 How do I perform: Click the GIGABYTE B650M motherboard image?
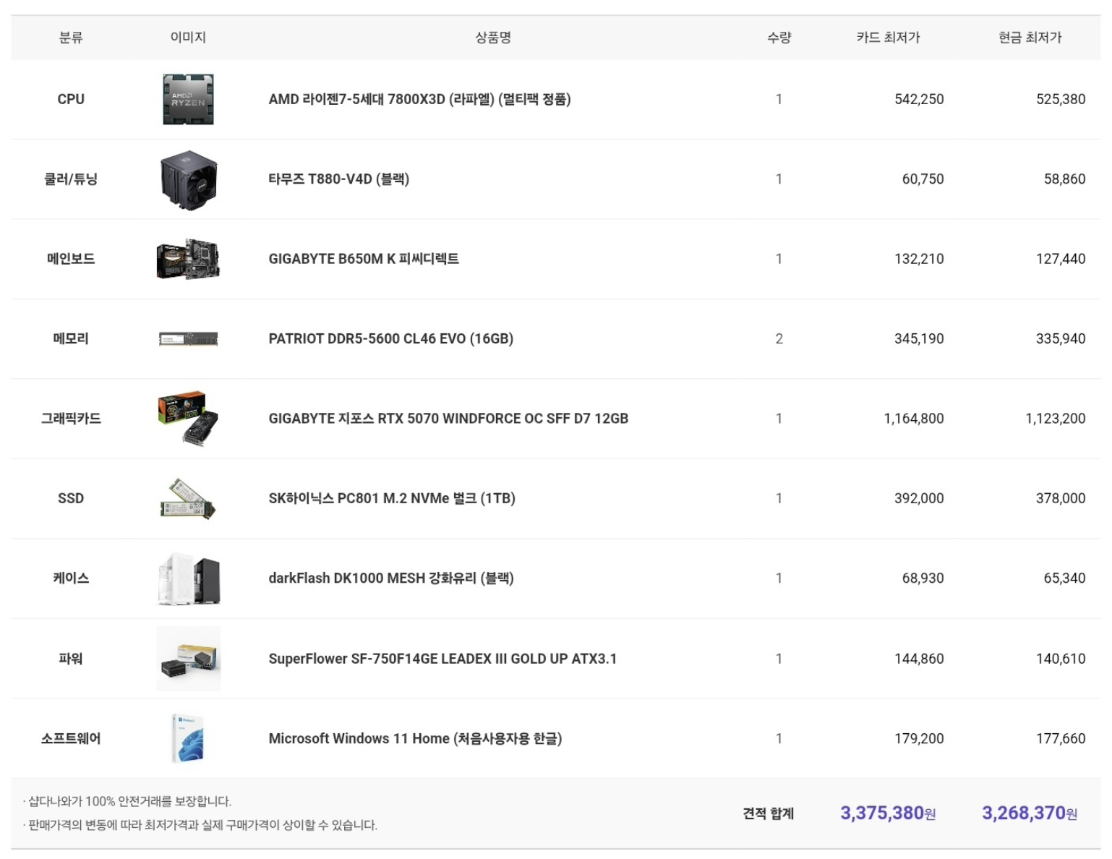coord(188,259)
